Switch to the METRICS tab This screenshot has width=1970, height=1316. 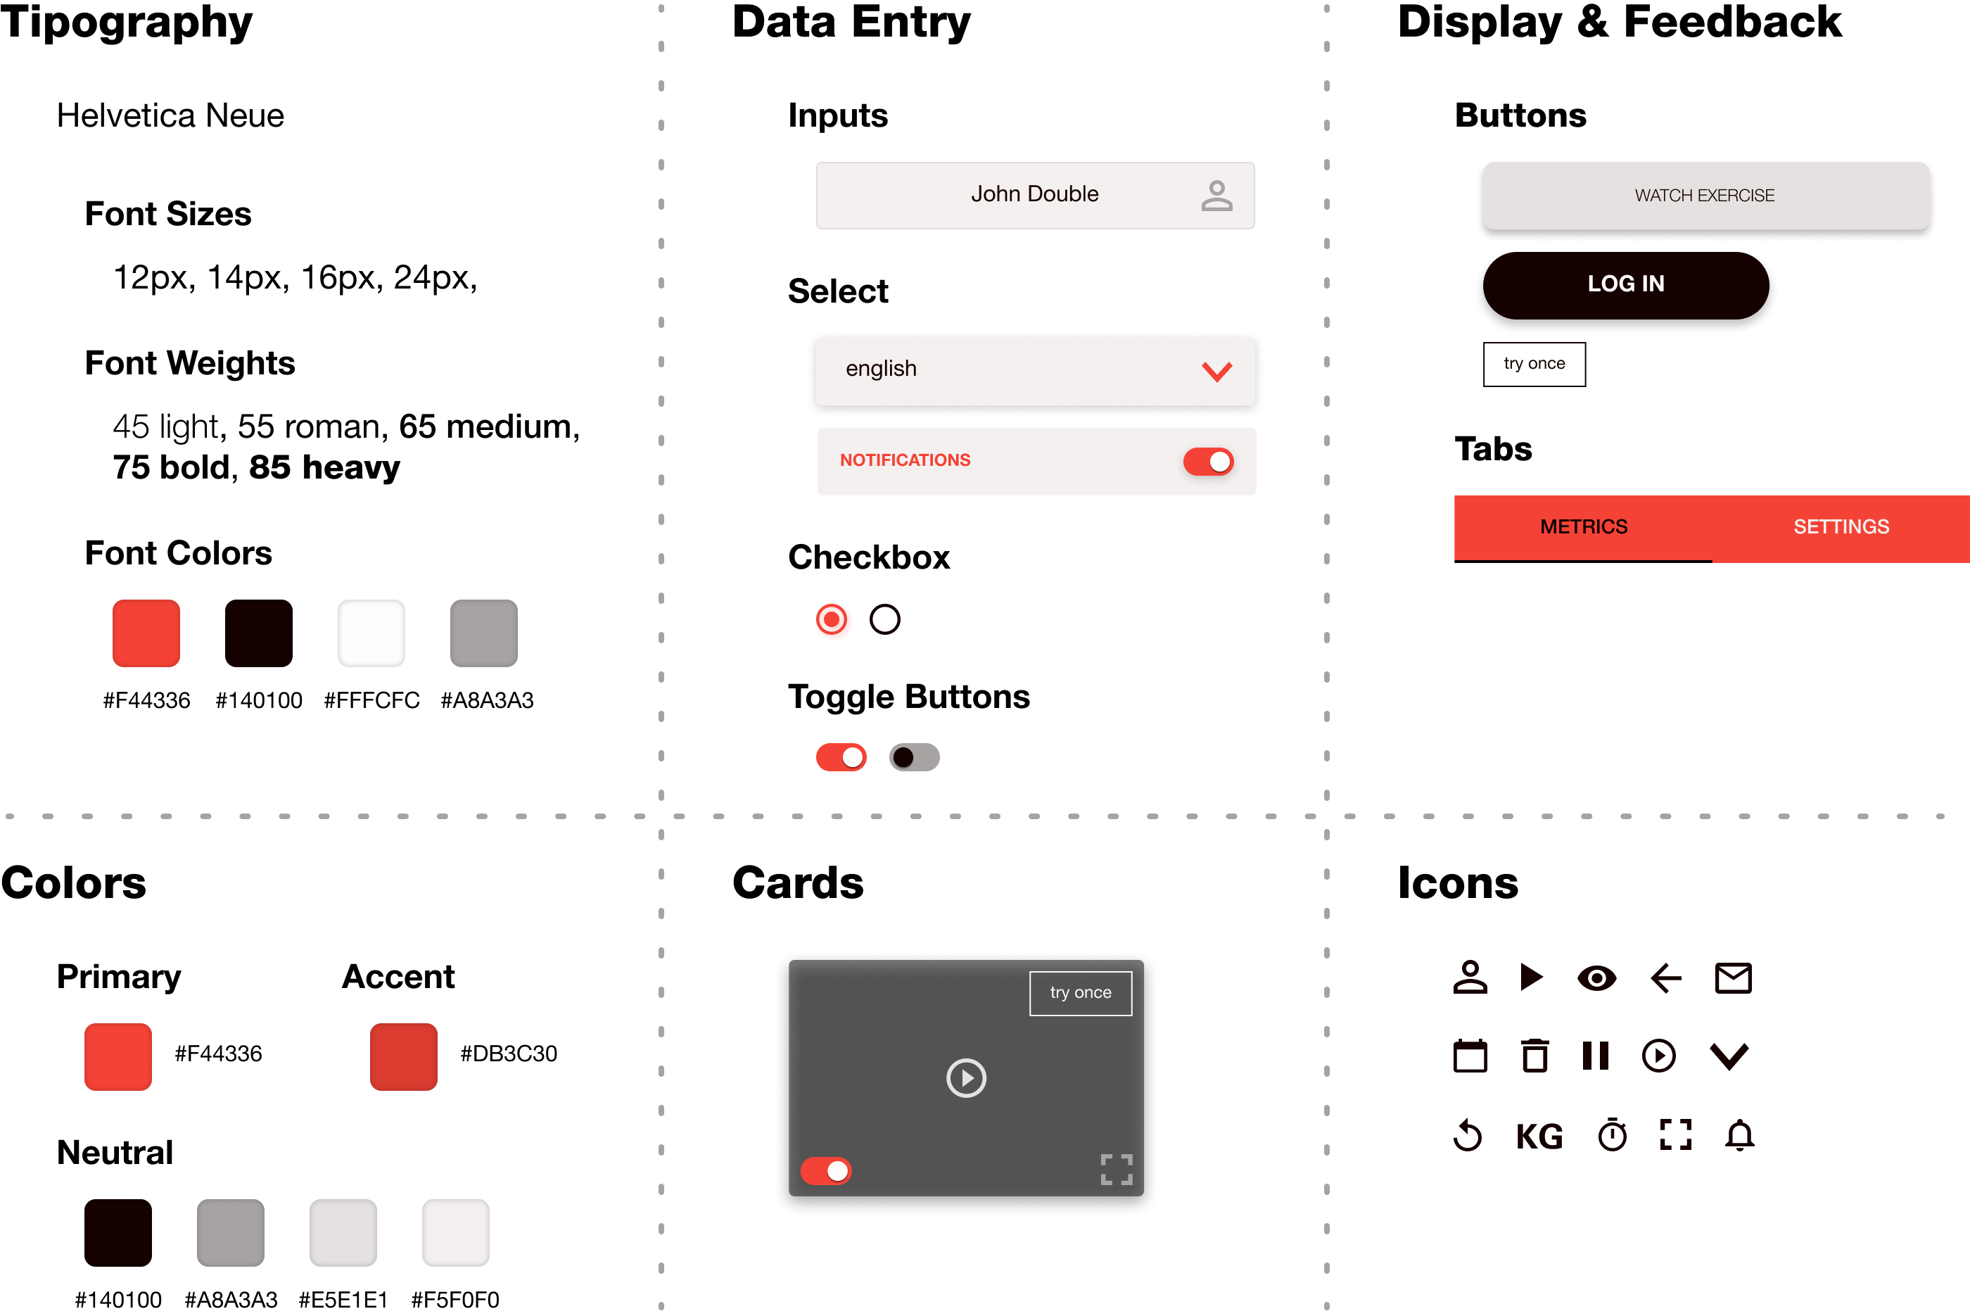click(1584, 526)
